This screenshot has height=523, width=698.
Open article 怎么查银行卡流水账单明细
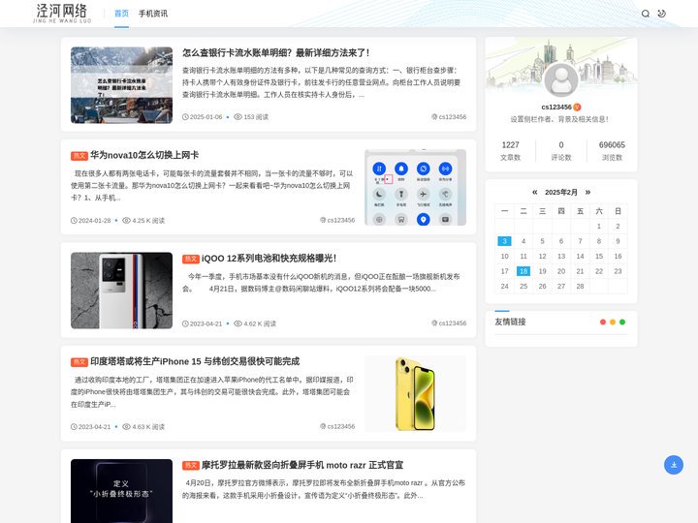[275, 53]
